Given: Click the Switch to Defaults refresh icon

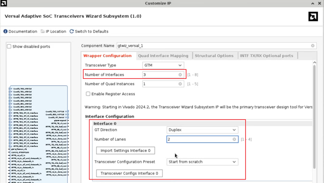Looking at the screenshot, I should [x=72, y=31].
